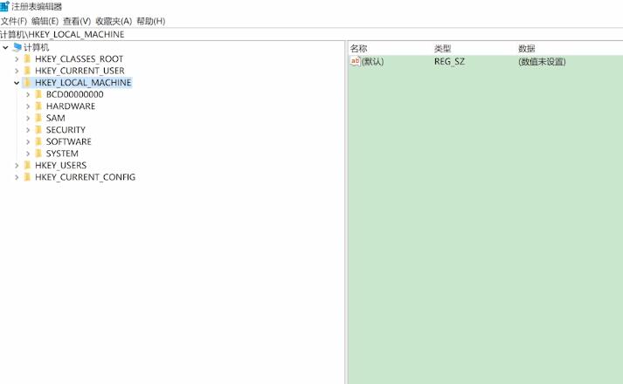Sort by the 类型 column header

[x=443, y=48]
